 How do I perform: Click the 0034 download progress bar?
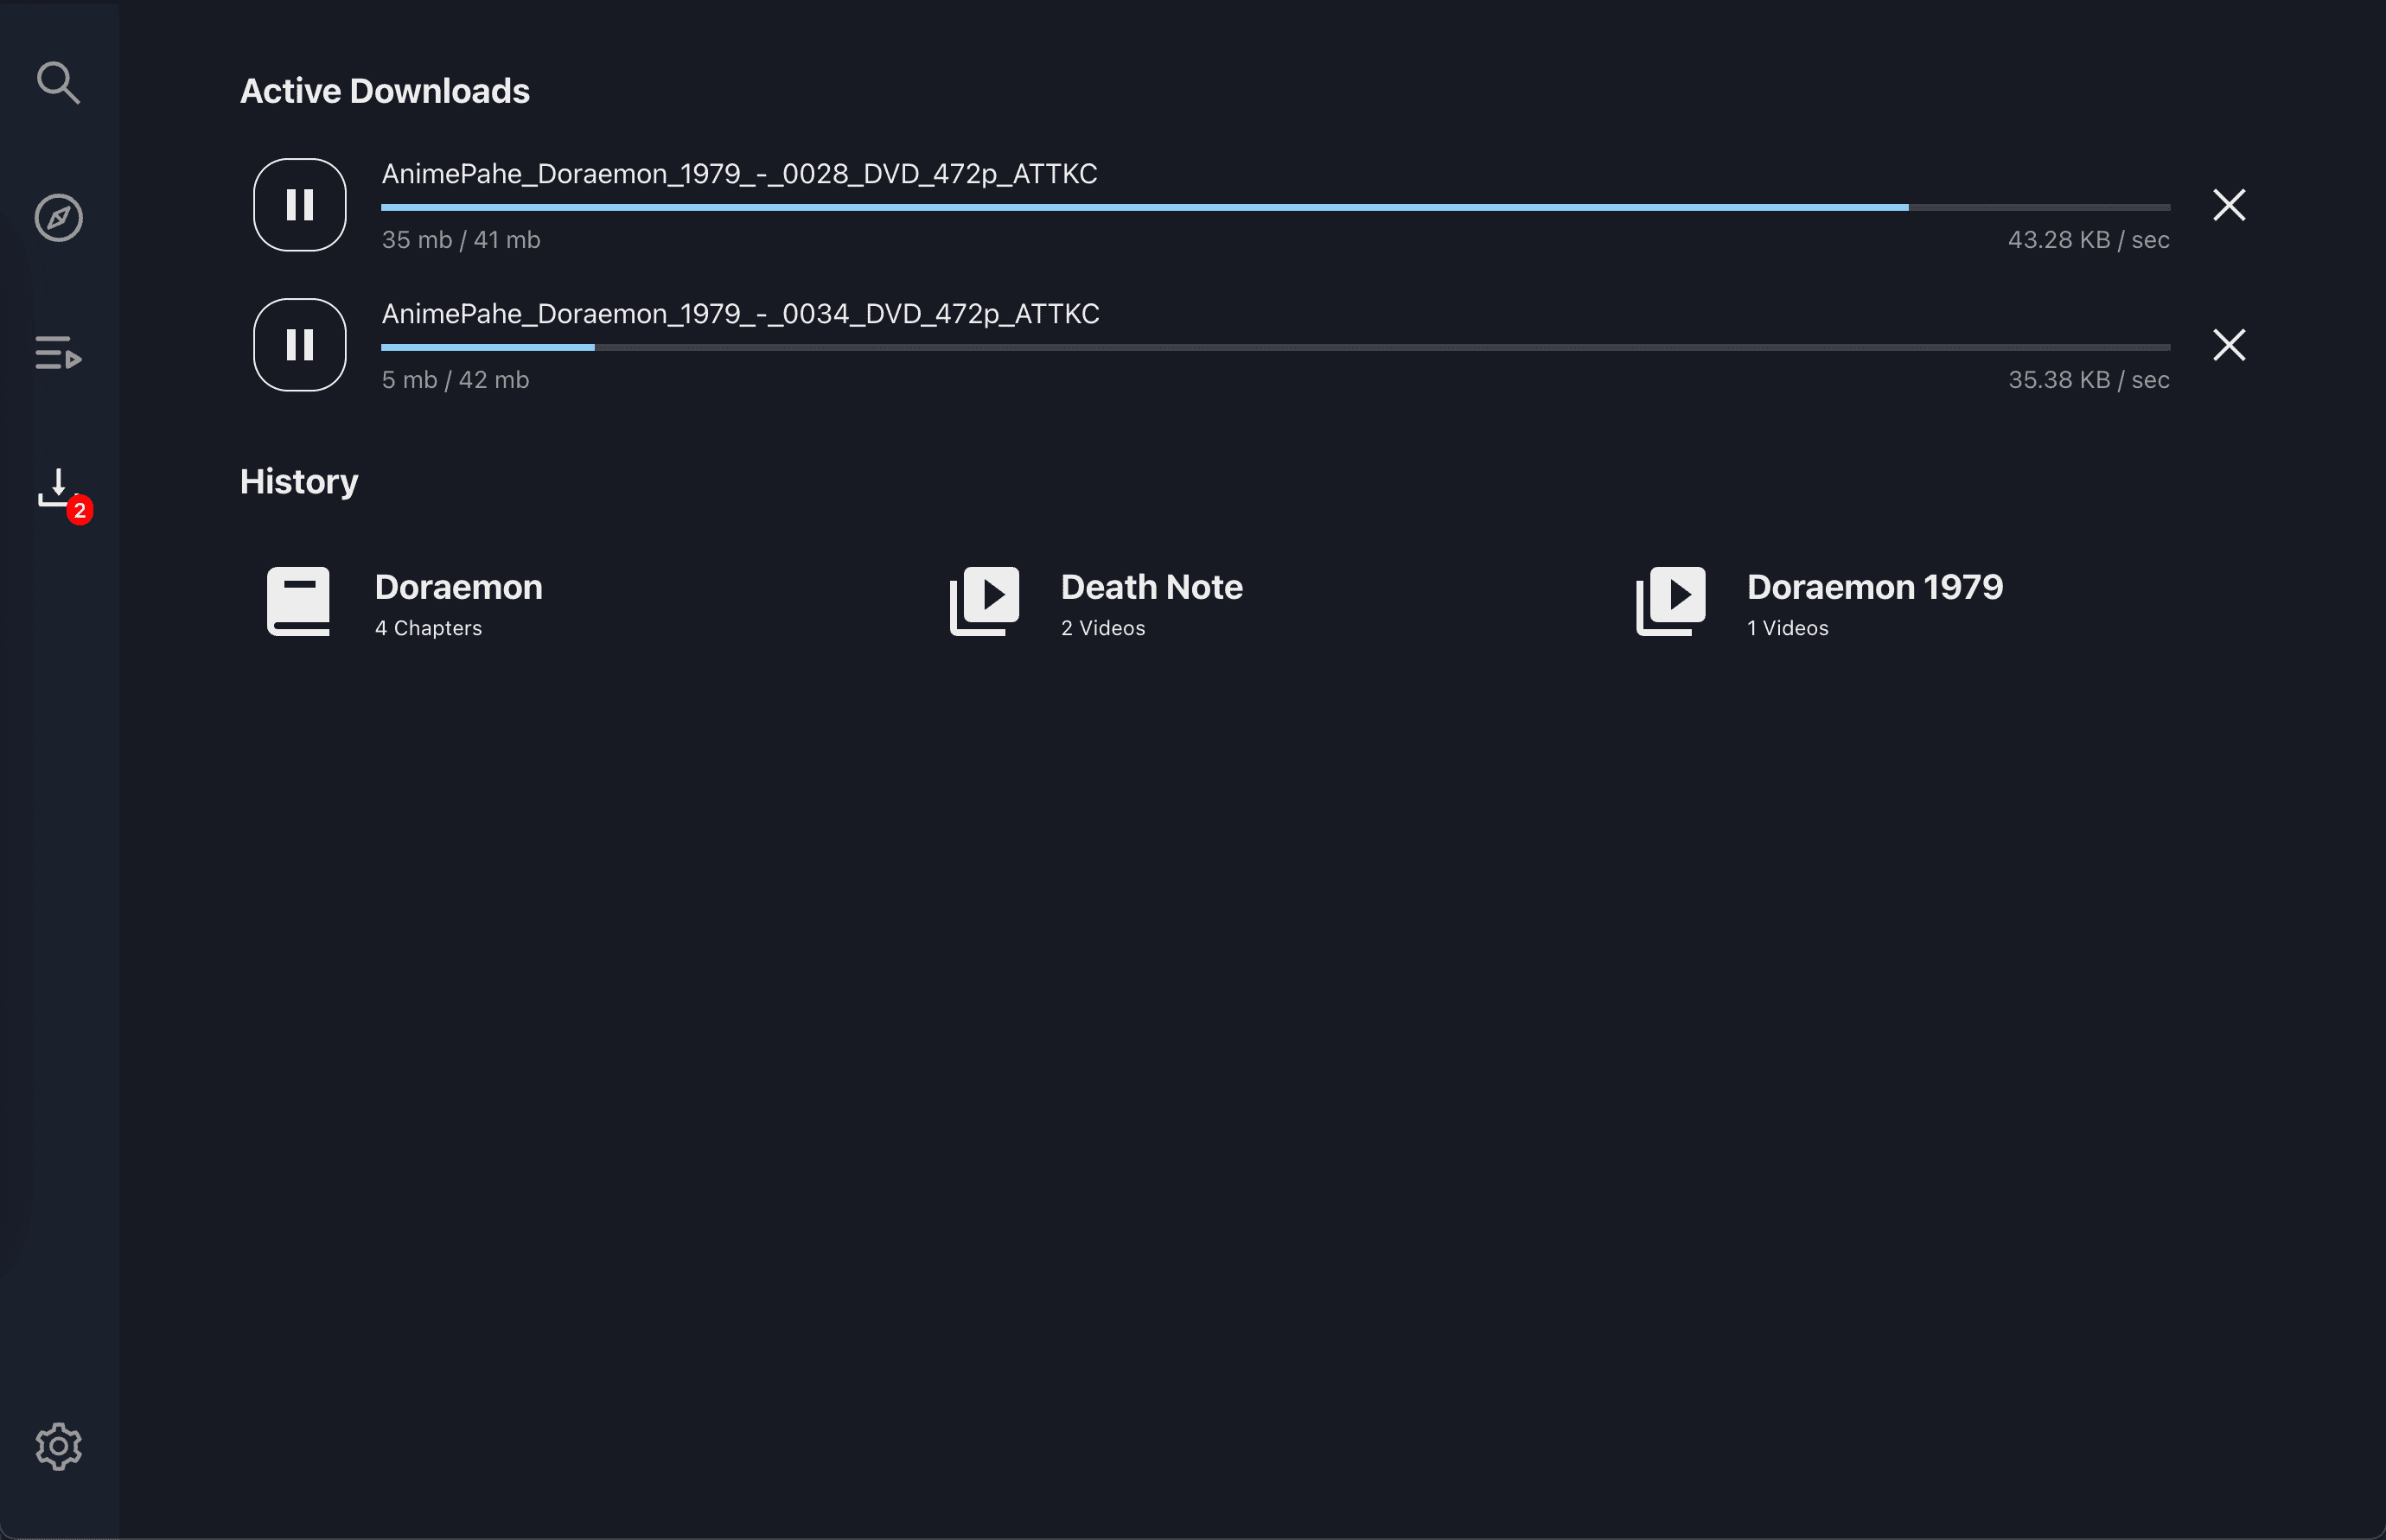tap(1274, 348)
